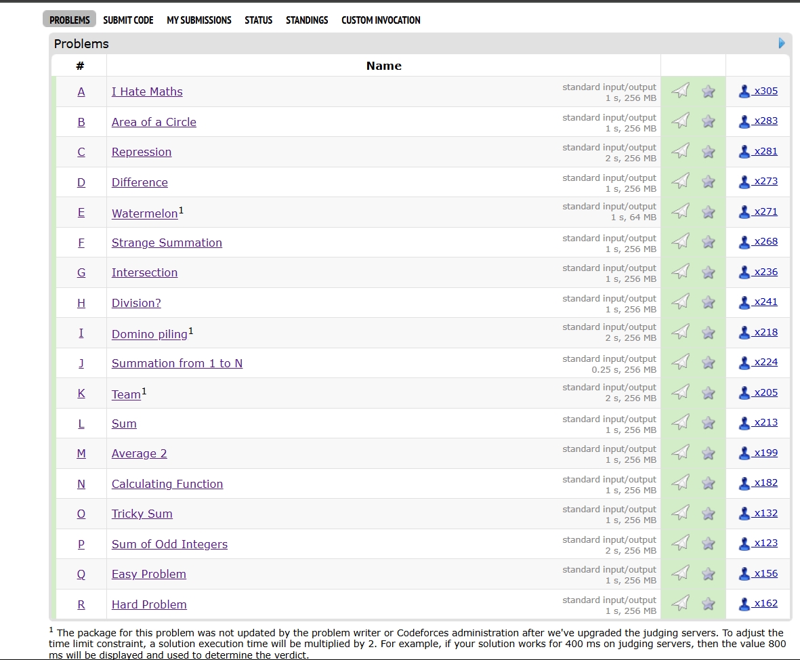This screenshot has width=800, height=660.
Task: Expand the Problems panel blue arrow
Action: click(x=782, y=43)
